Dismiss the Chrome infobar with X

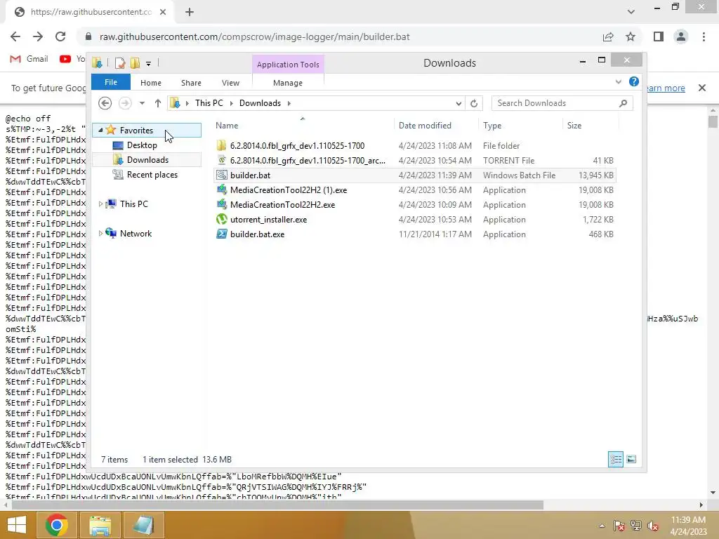[701, 88]
